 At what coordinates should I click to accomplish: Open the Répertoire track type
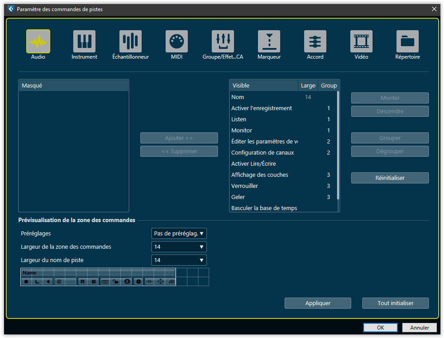point(408,41)
